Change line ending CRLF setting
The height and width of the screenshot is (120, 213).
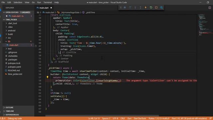[x=123, y=119]
